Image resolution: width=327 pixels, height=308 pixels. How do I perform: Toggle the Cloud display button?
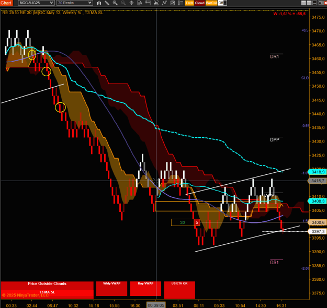pos(199,3)
